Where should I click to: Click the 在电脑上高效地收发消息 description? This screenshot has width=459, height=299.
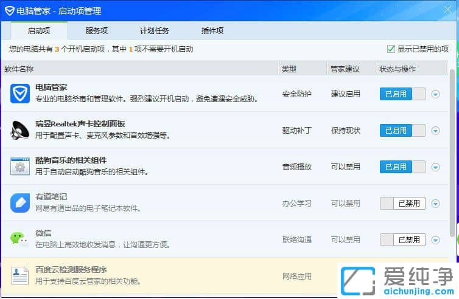click(103, 244)
